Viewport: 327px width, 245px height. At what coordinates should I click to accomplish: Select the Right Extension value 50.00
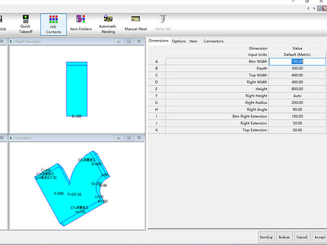coord(297,124)
